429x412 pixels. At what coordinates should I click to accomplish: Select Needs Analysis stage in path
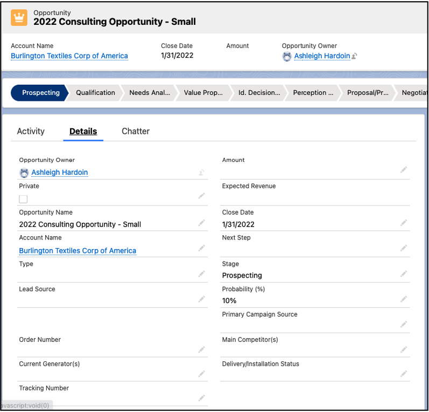[x=149, y=93]
